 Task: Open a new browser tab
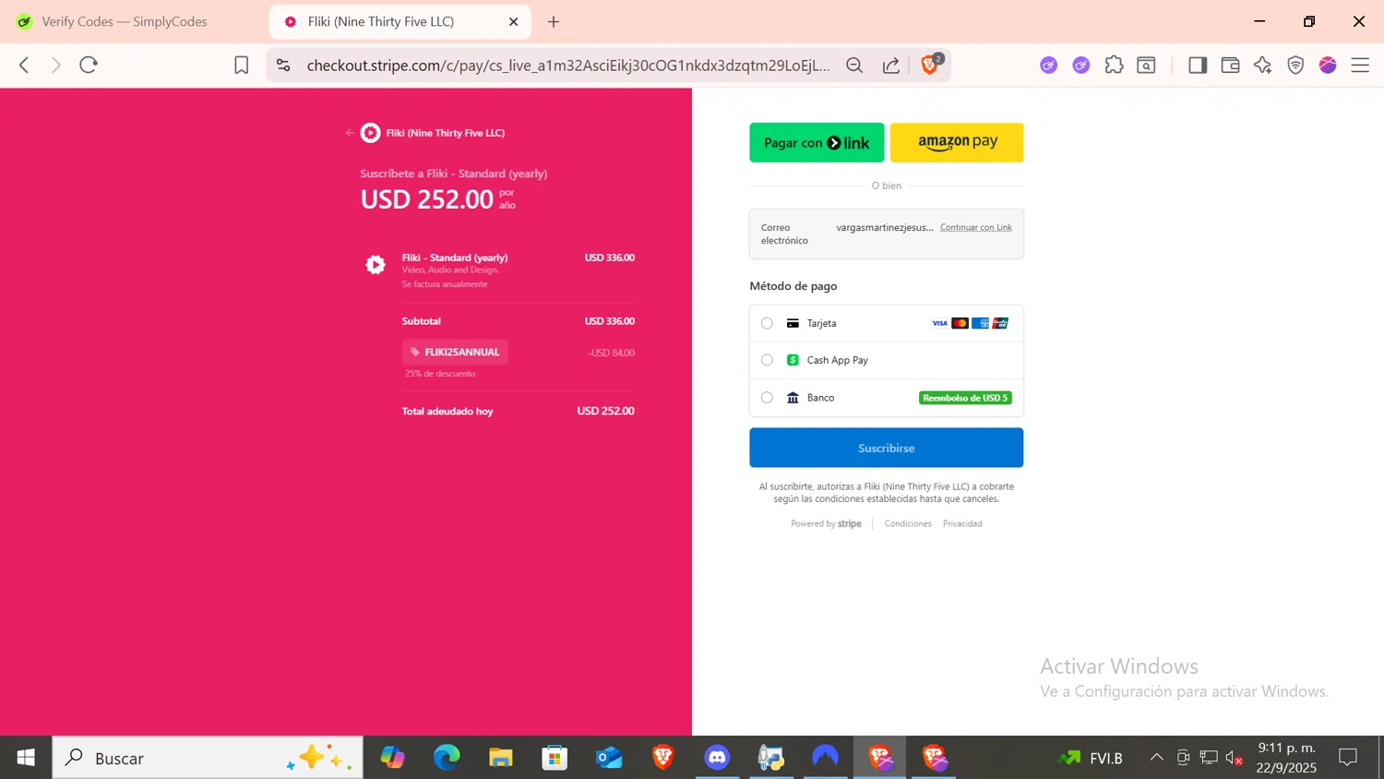point(554,21)
